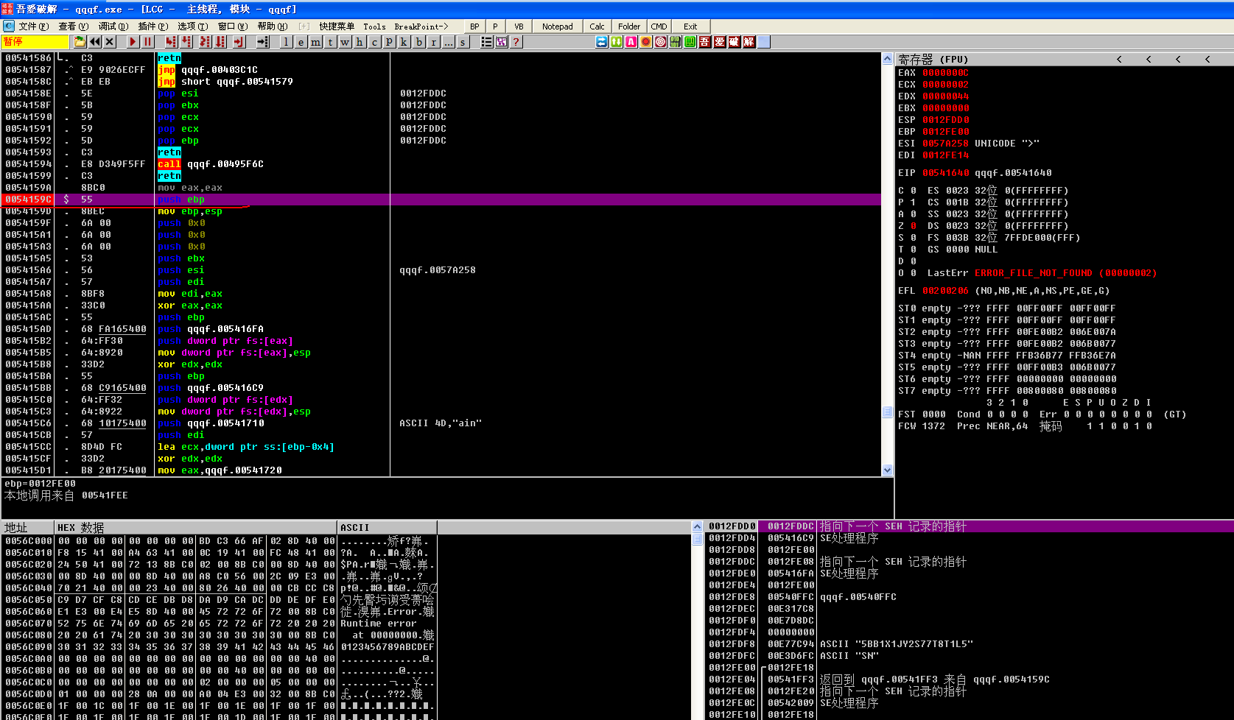
Task: Click the step over icon
Action: tap(186, 42)
